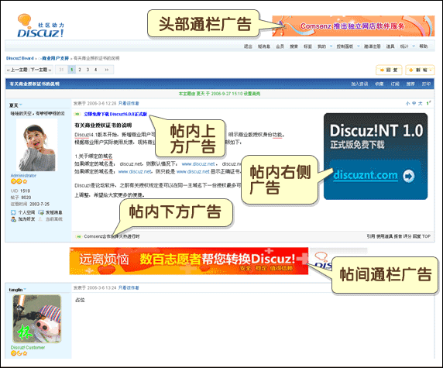Open 个人空间 home icon in user panel

pos(13,212)
